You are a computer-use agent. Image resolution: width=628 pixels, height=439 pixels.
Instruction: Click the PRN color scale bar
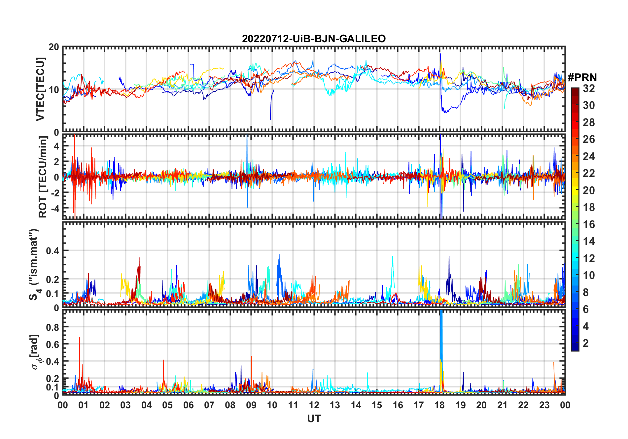click(575, 219)
